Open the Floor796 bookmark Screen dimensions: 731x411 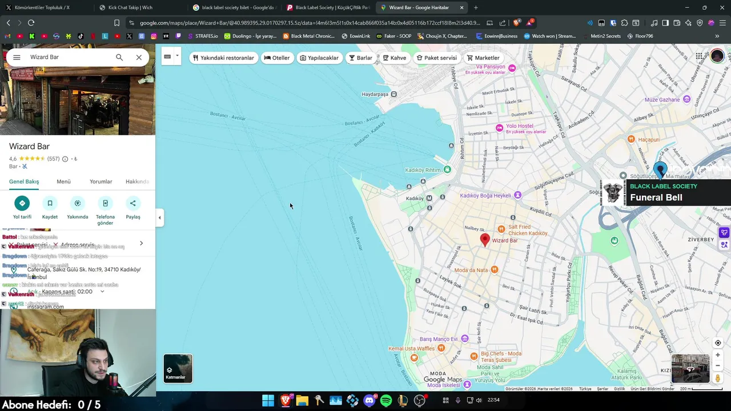(x=640, y=36)
